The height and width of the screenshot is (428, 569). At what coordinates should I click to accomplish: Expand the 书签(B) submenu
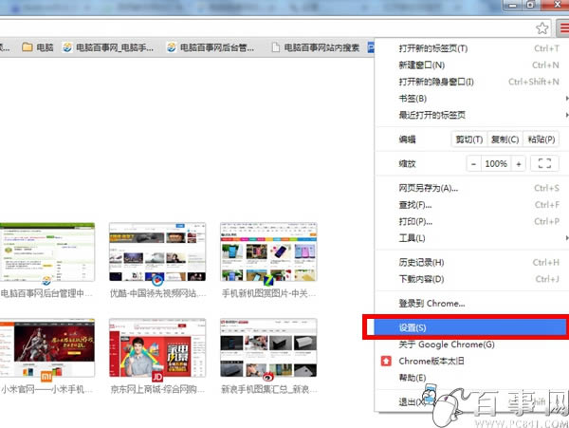coord(471,99)
